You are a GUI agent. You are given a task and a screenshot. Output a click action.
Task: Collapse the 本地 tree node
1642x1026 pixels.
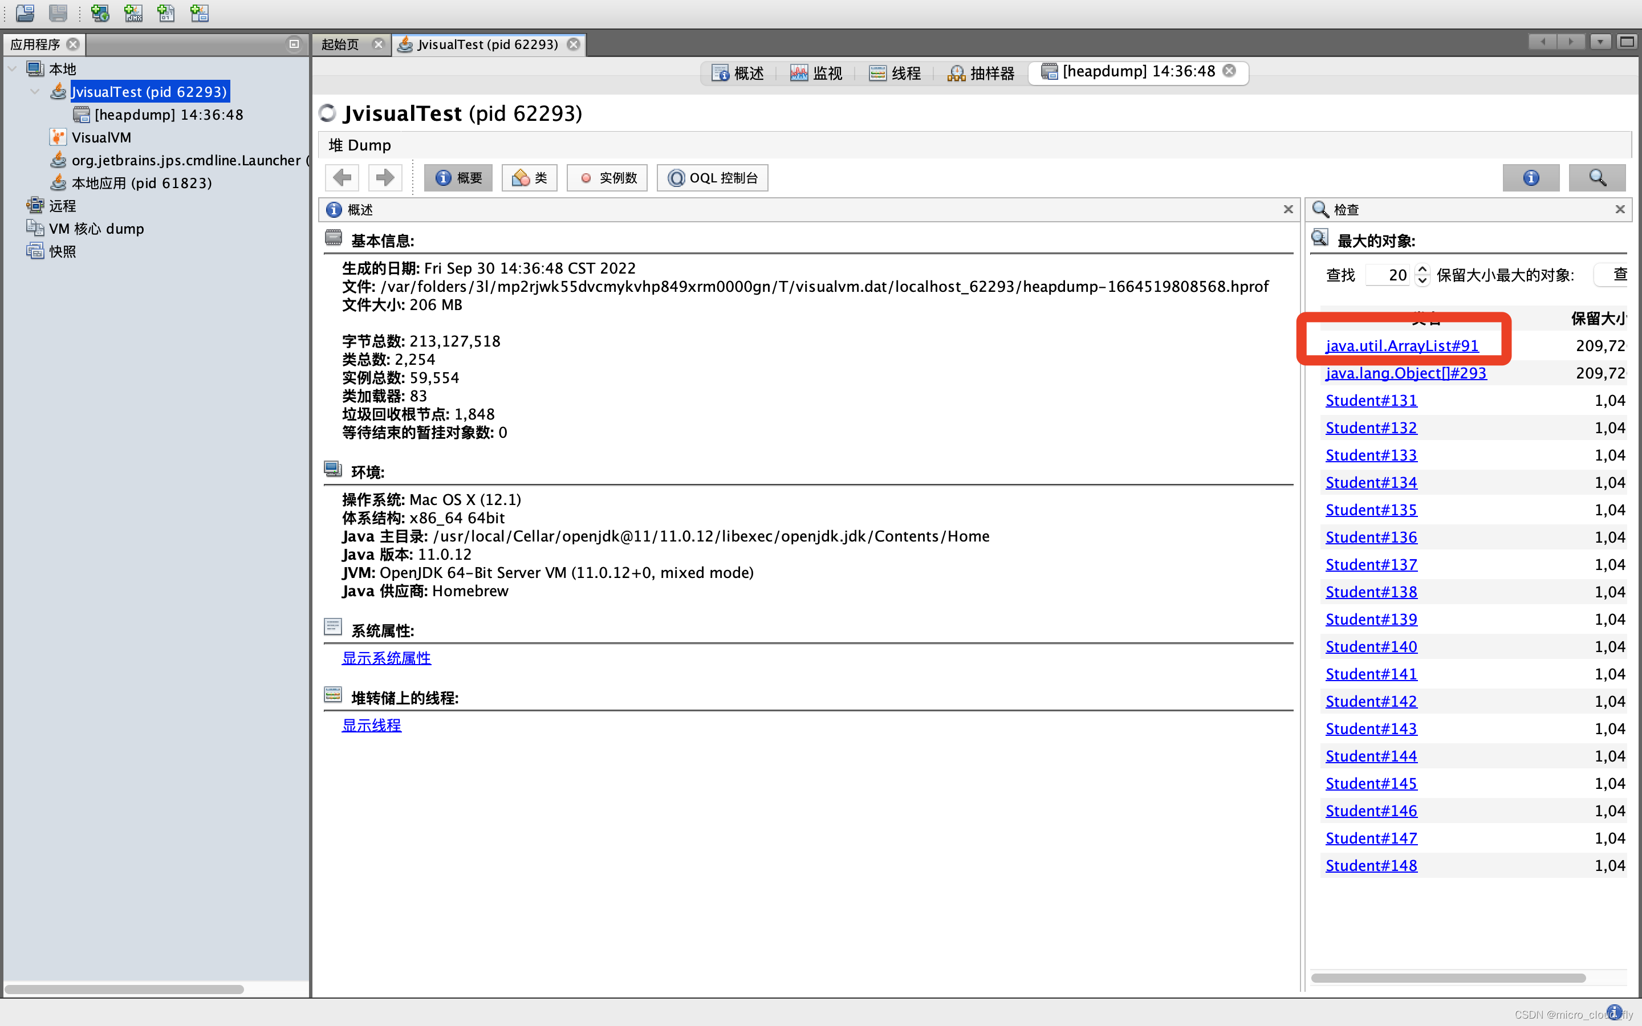pyautogui.click(x=12, y=68)
